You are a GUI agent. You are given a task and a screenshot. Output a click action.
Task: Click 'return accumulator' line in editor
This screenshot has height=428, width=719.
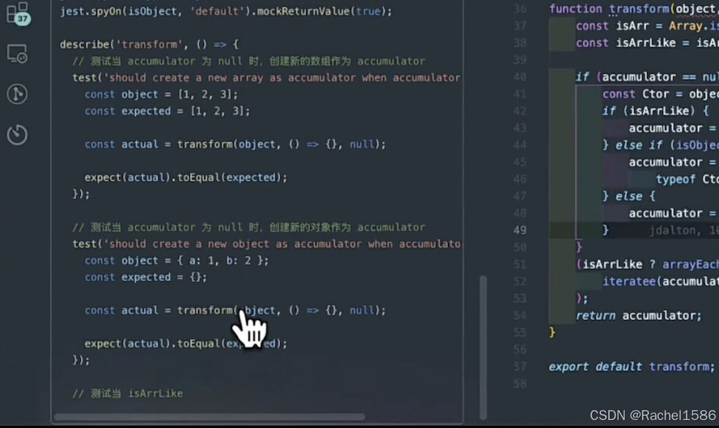click(638, 316)
